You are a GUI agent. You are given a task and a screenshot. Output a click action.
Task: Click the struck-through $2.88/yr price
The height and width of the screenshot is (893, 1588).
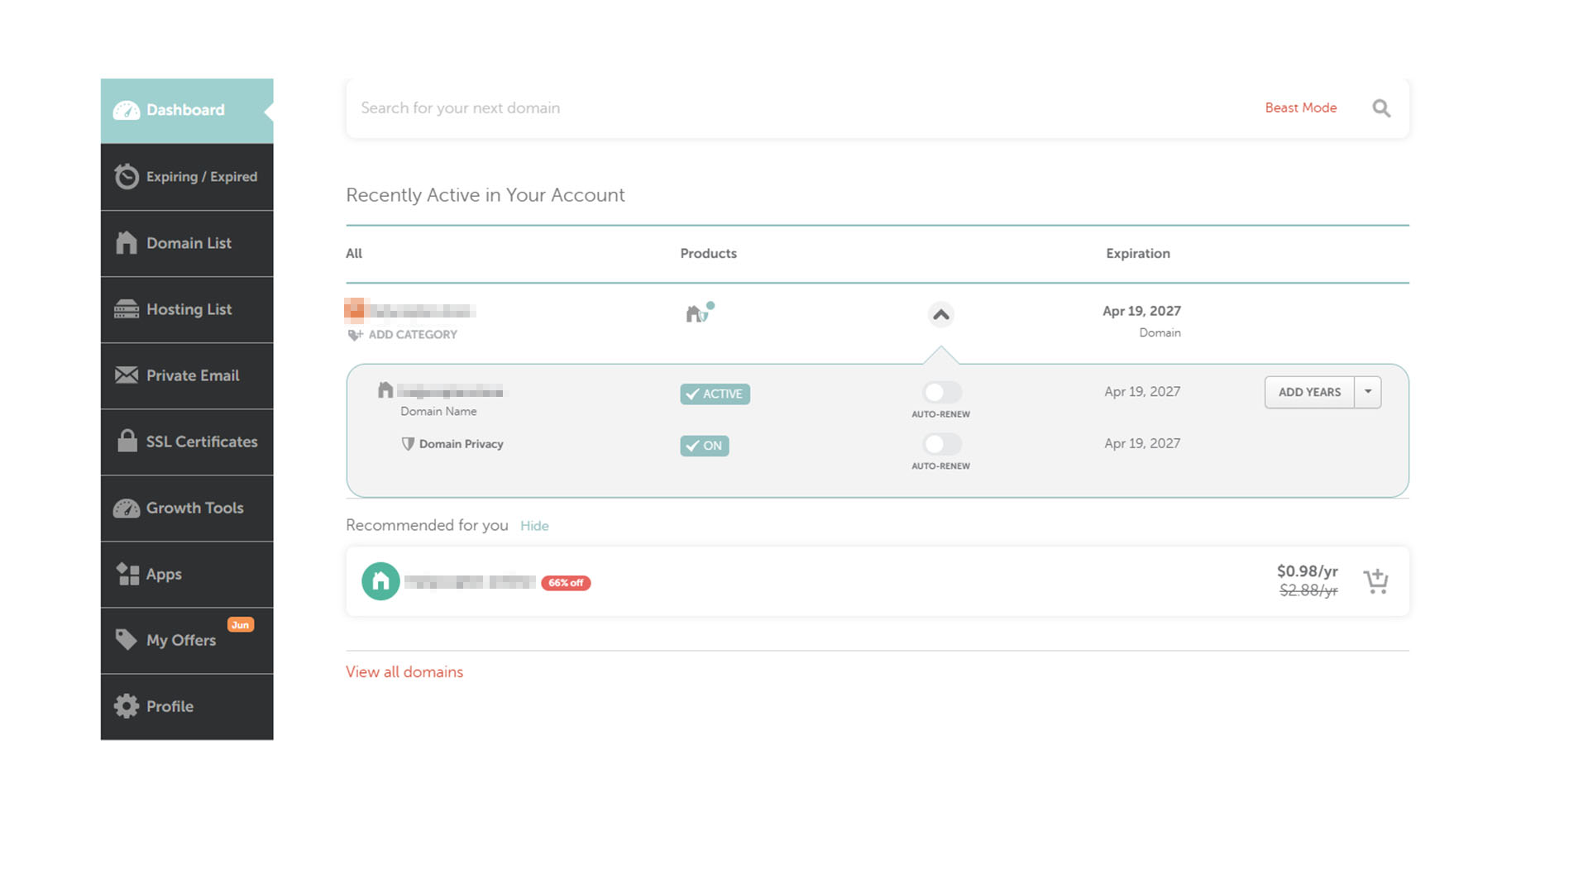point(1308,590)
